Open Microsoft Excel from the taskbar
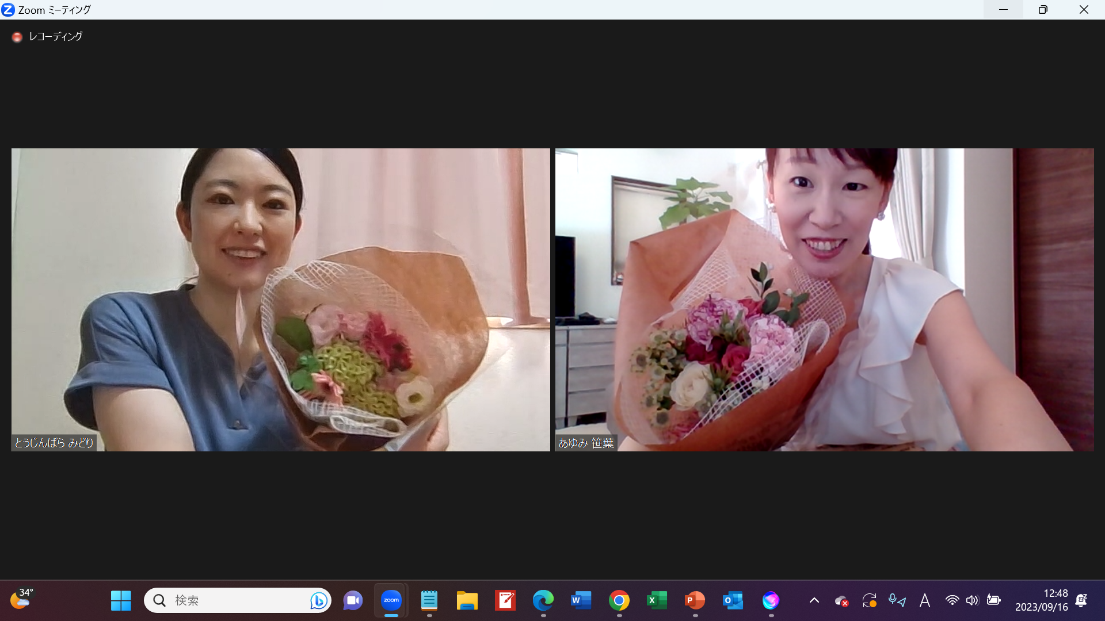Image resolution: width=1105 pixels, height=621 pixels. tap(657, 600)
